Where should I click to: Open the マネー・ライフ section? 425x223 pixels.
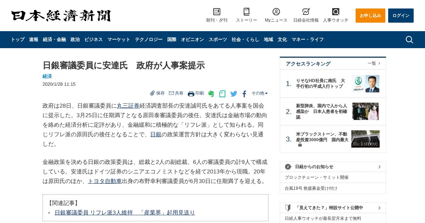click(x=308, y=40)
